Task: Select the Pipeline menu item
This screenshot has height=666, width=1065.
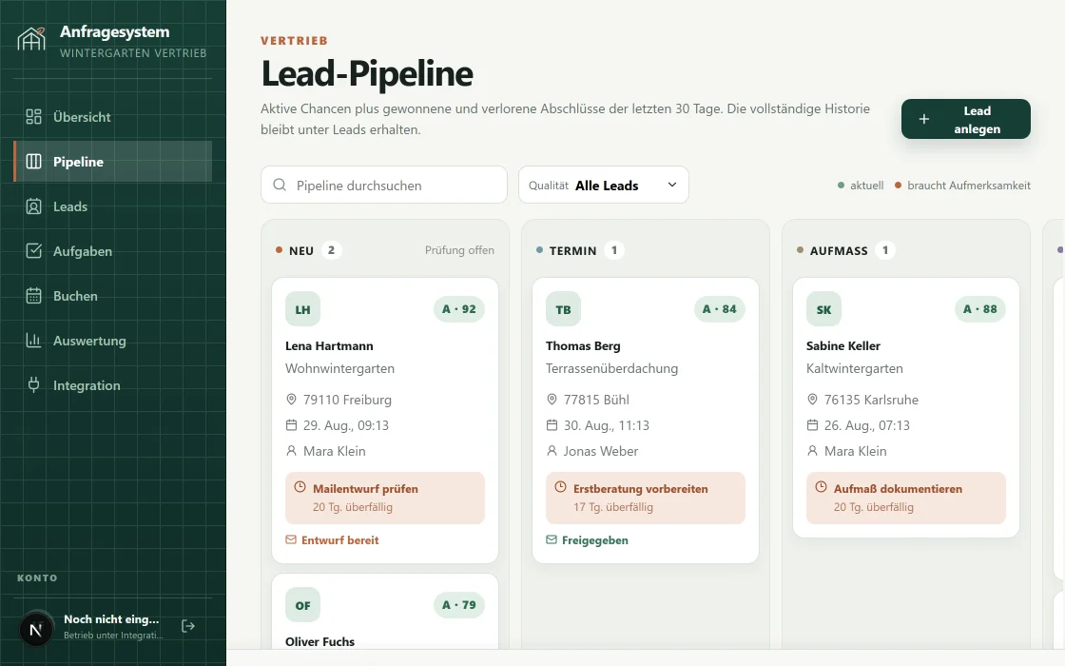Action: point(113,162)
